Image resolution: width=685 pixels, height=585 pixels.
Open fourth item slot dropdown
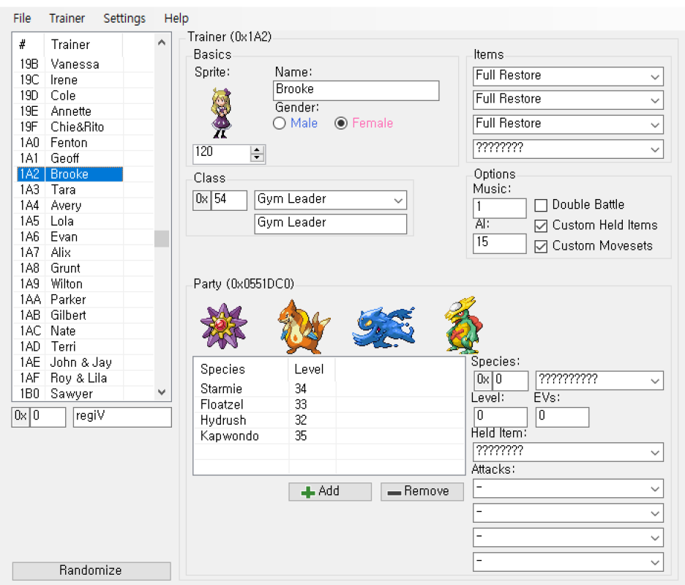point(655,149)
